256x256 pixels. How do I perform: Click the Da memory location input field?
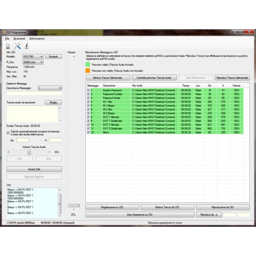pyautogui.click(x=23, y=140)
